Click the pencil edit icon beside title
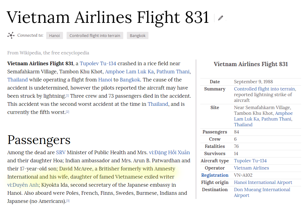 pyautogui.click(x=220, y=18)
